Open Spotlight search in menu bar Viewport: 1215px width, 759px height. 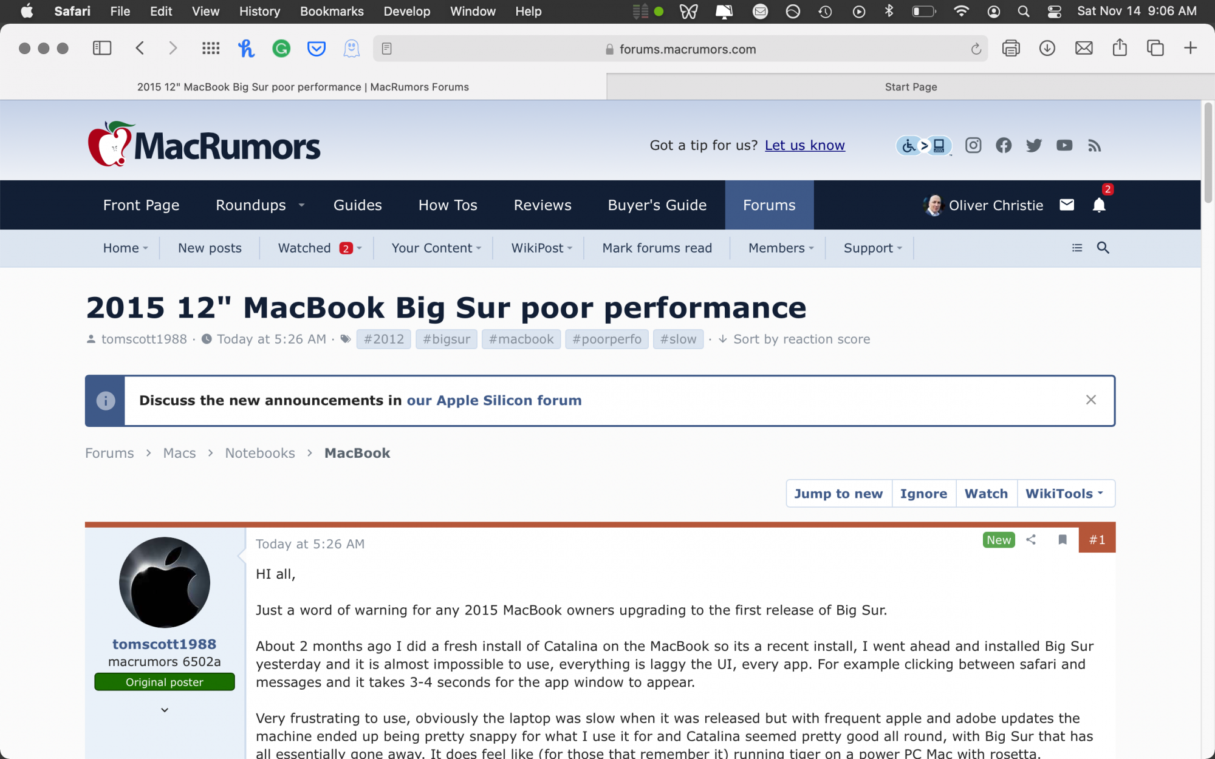pos(1024,12)
